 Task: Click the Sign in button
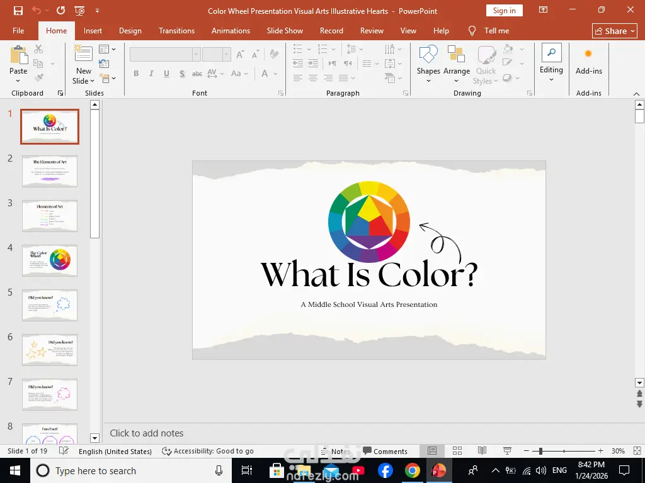pyautogui.click(x=504, y=11)
